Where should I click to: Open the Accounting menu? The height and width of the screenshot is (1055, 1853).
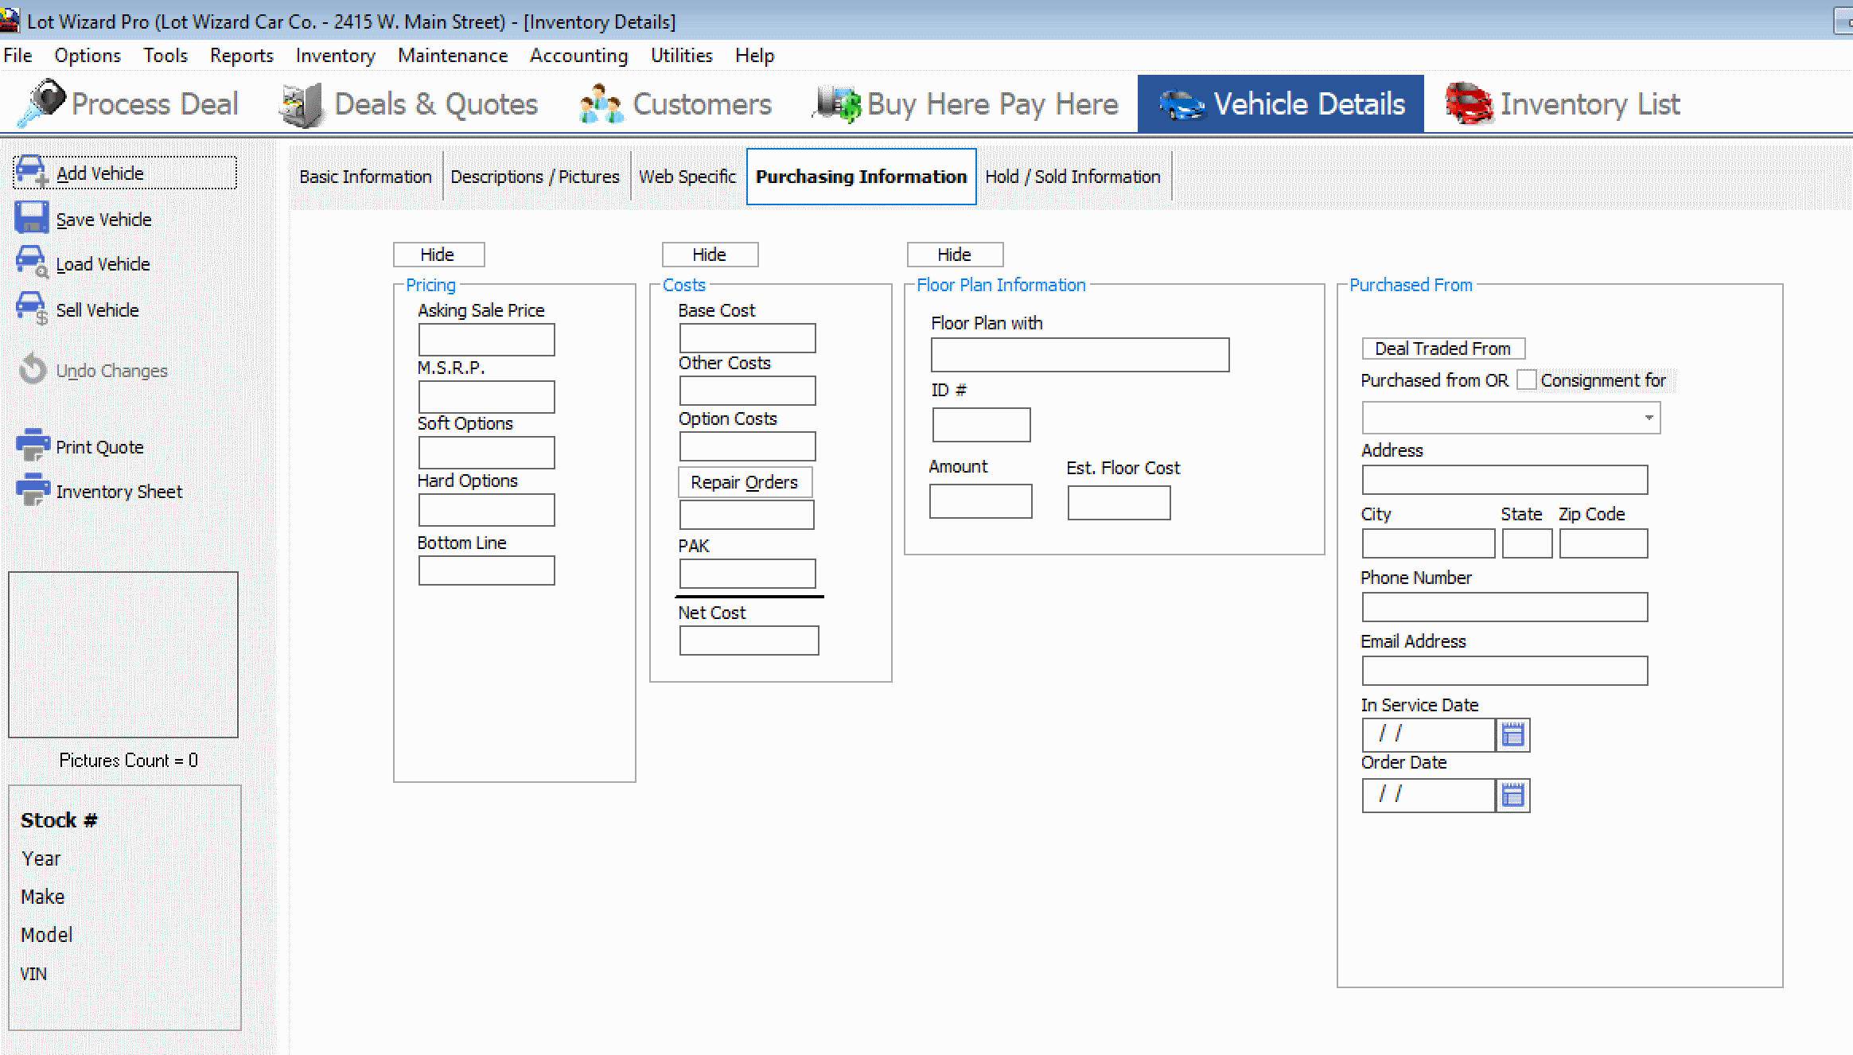click(x=578, y=56)
